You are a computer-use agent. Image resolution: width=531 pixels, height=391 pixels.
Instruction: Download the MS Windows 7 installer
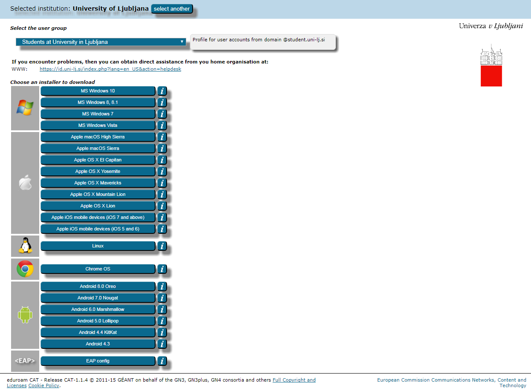click(98, 114)
